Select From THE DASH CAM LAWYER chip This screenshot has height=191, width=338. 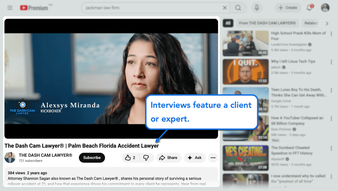(267, 23)
